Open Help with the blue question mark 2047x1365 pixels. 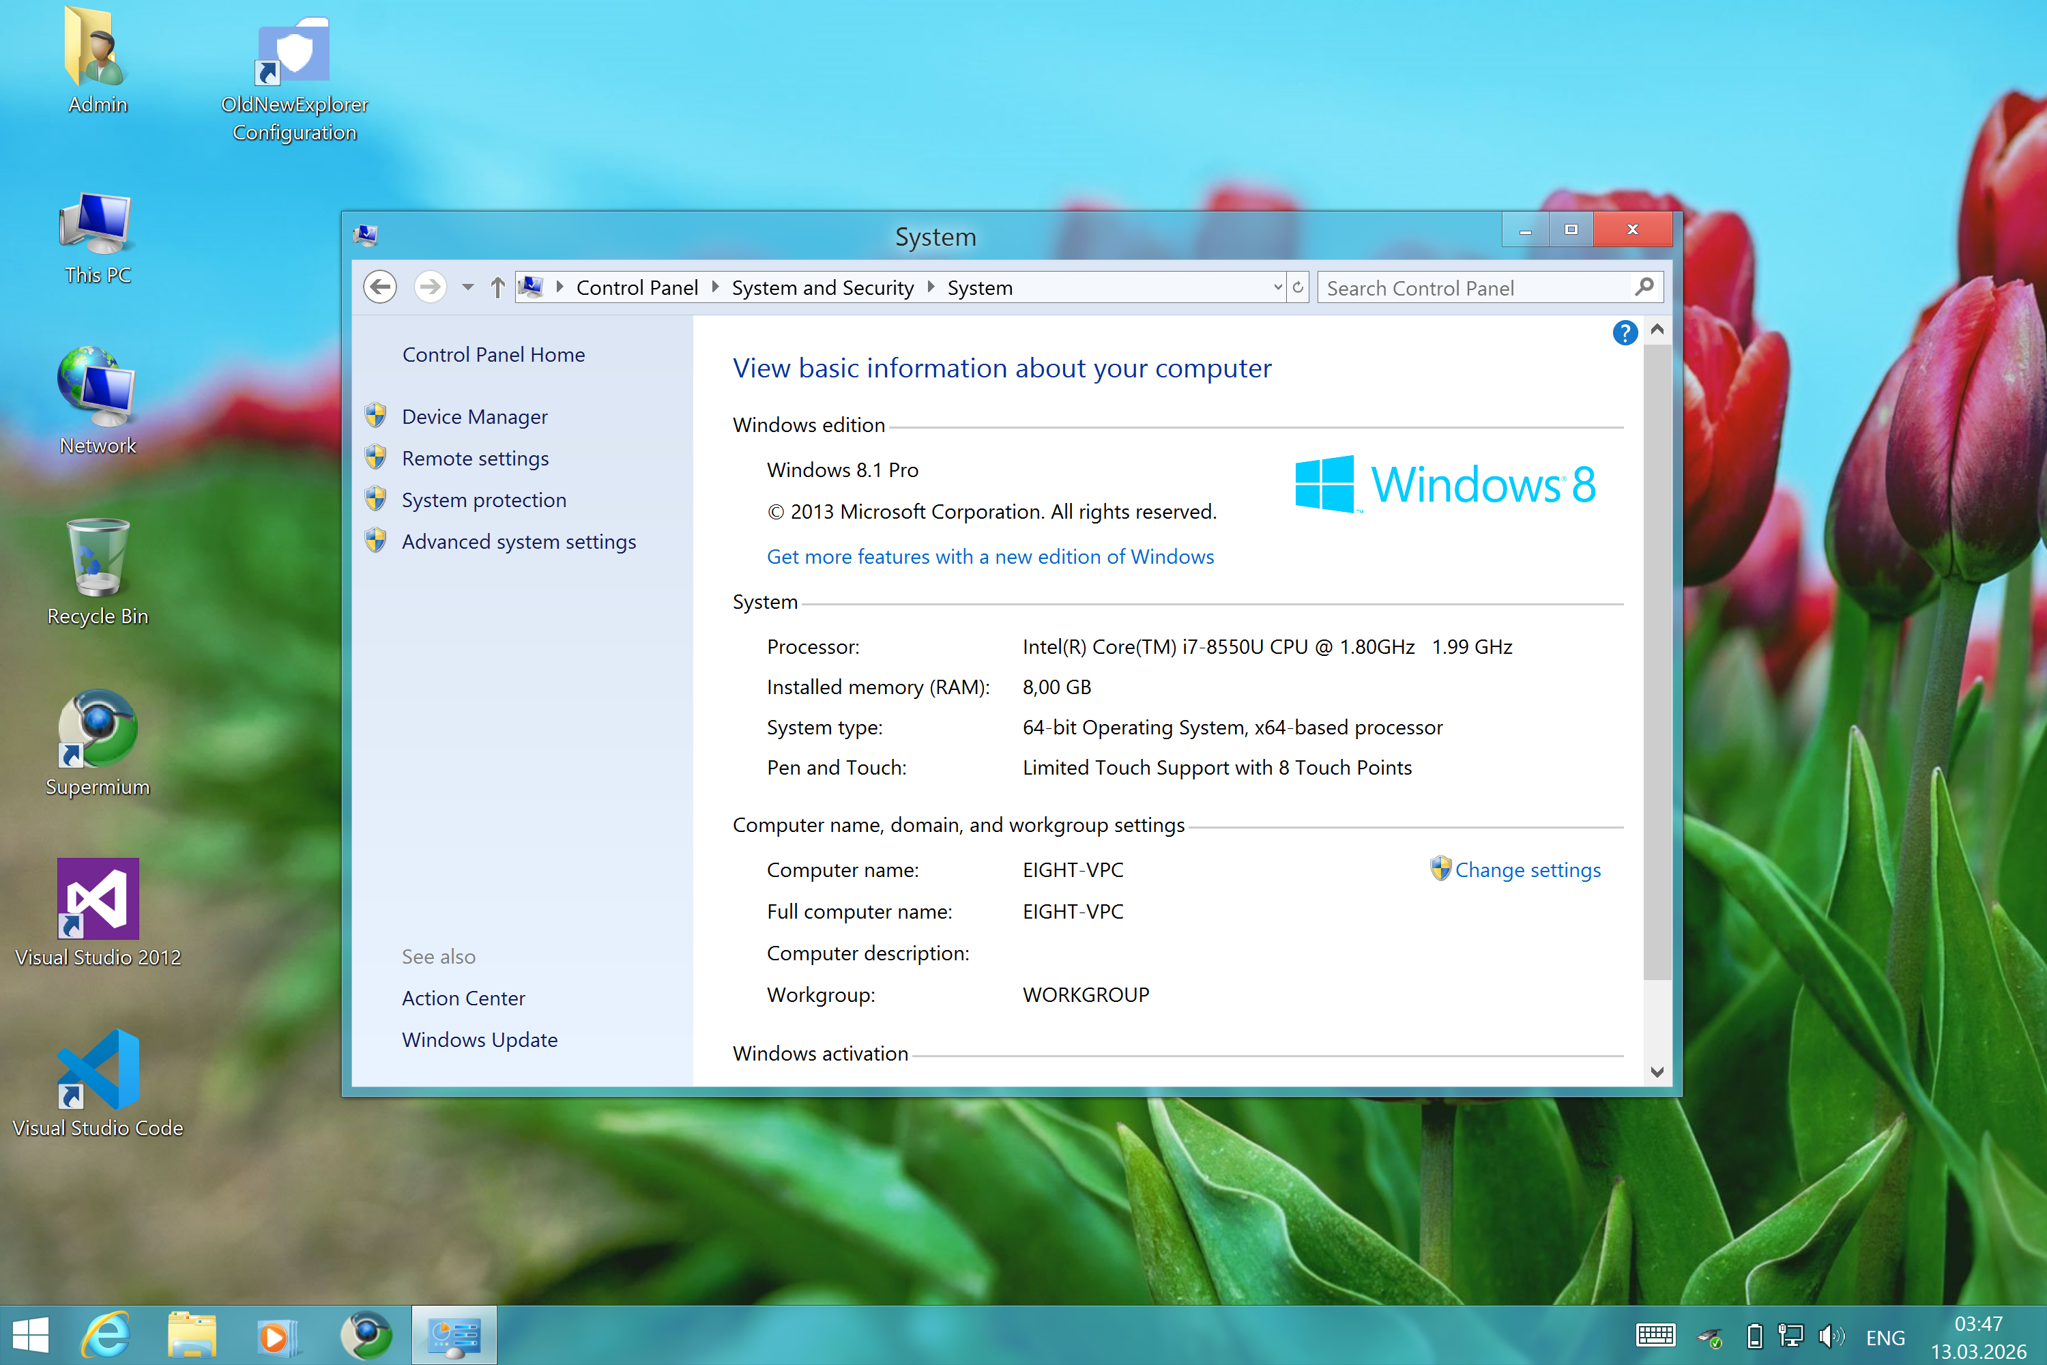[1625, 332]
